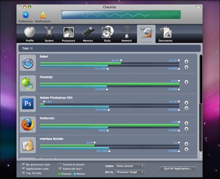Uncheck Top 10 only checkbox
Screen dimensions: 220x179
click(23, 173)
